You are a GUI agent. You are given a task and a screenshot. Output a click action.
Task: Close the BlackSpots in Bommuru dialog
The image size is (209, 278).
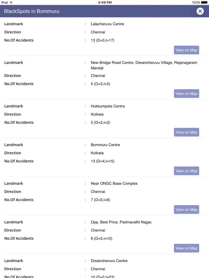[200, 11]
